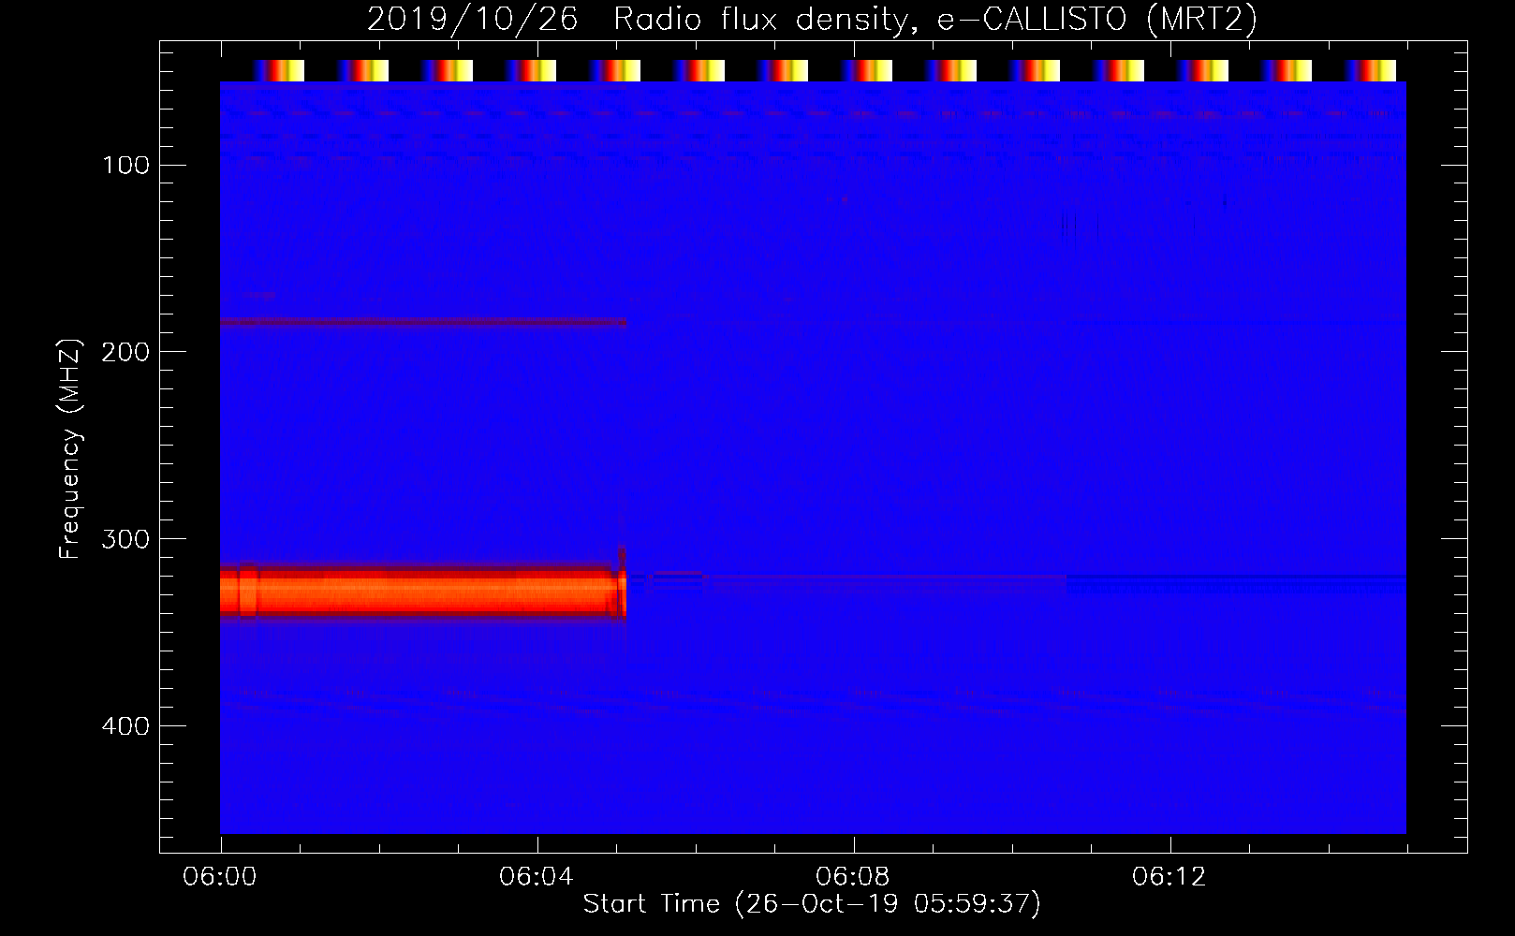Click the plot title 'Radio flux density, e-CALLISTO (MRT2)'
1515x936 pixels.
pyautogui.click(x=935, y=19)
